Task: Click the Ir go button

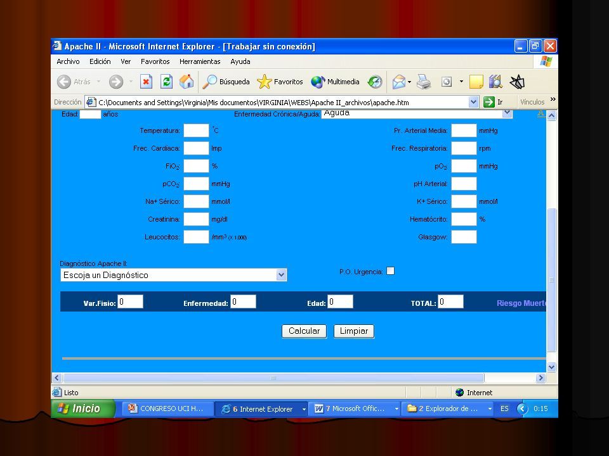Action: 494,102
